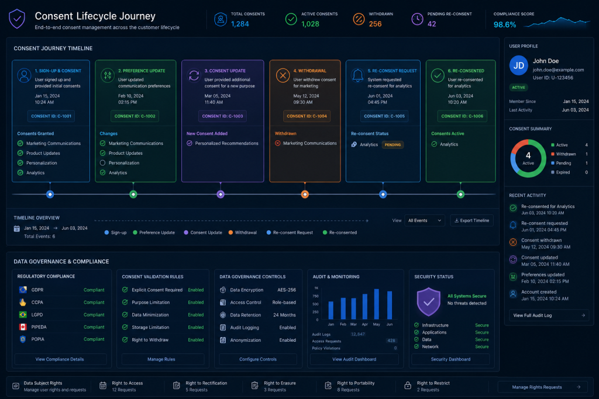Toggle Explicit Consent Required rule check
The height and width of the screenshot is (399, 599).
click(125, 290)
